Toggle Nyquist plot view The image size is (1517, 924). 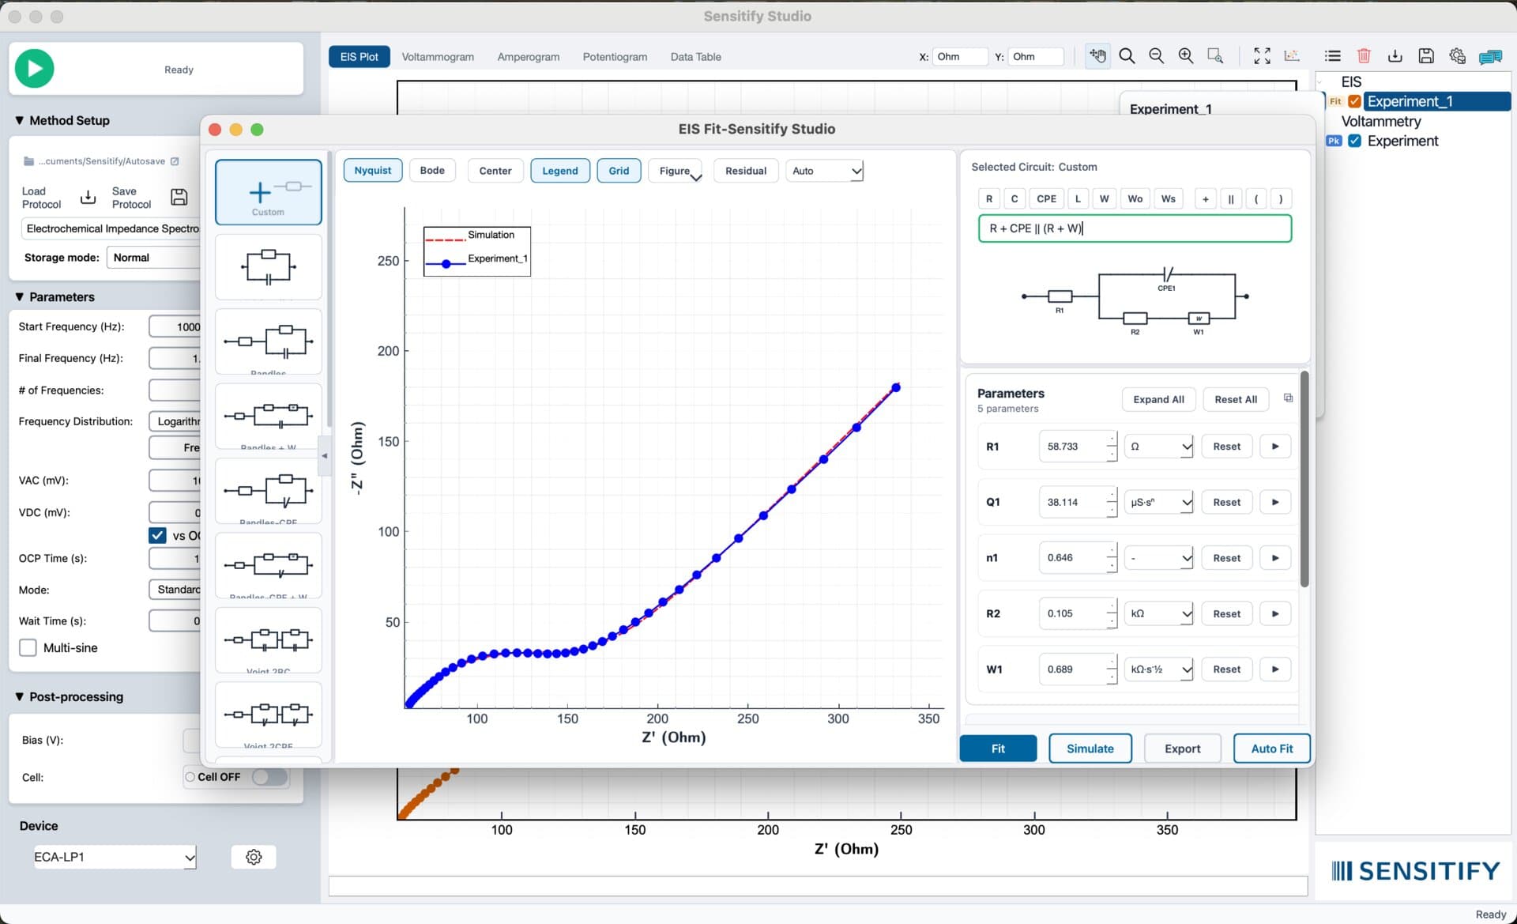(372, 171)
